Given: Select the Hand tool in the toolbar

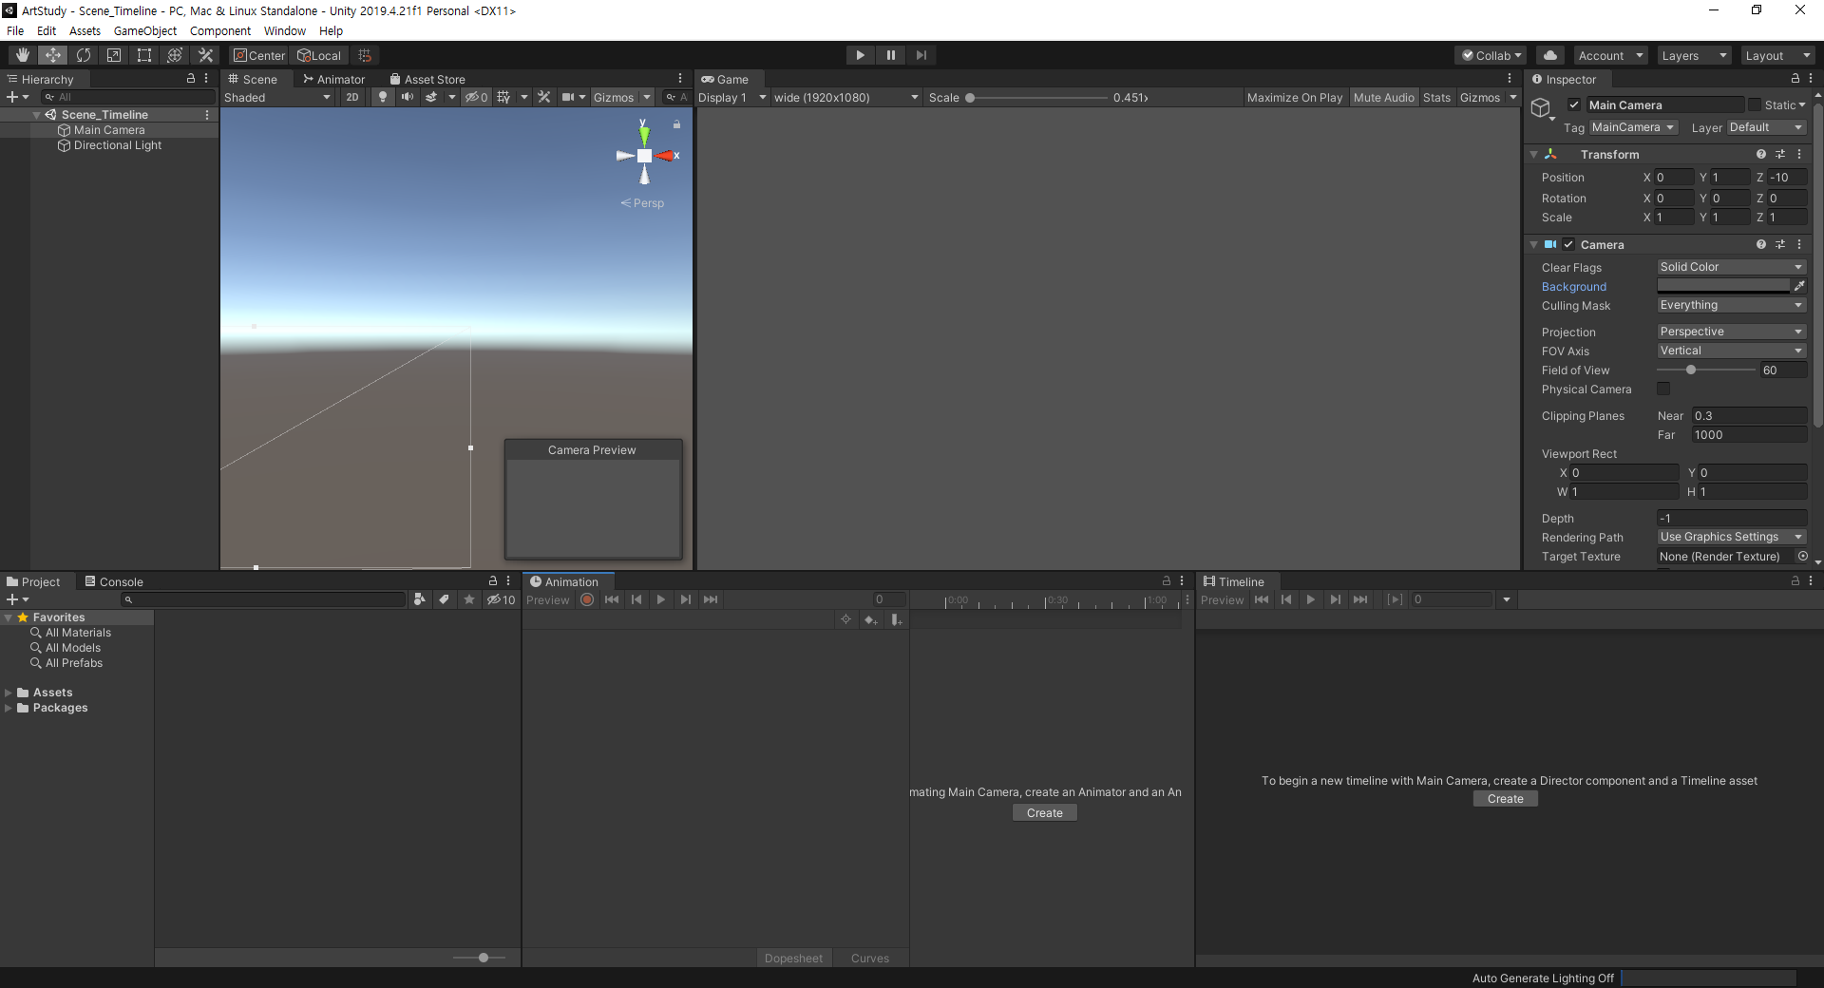Looking at the screenshot, I should point(23,55).
